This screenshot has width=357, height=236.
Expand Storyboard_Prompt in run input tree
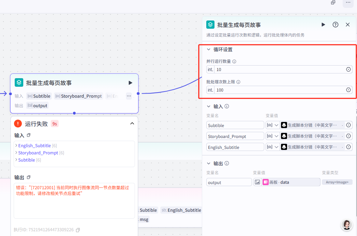[16, 153]
